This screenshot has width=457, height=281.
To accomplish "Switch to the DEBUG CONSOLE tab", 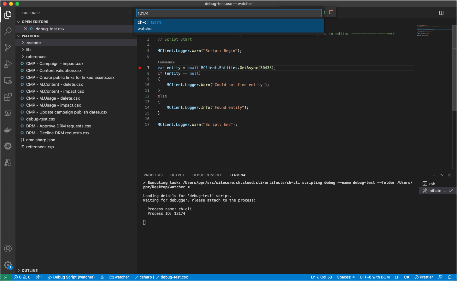I will [x=207, y=175].
